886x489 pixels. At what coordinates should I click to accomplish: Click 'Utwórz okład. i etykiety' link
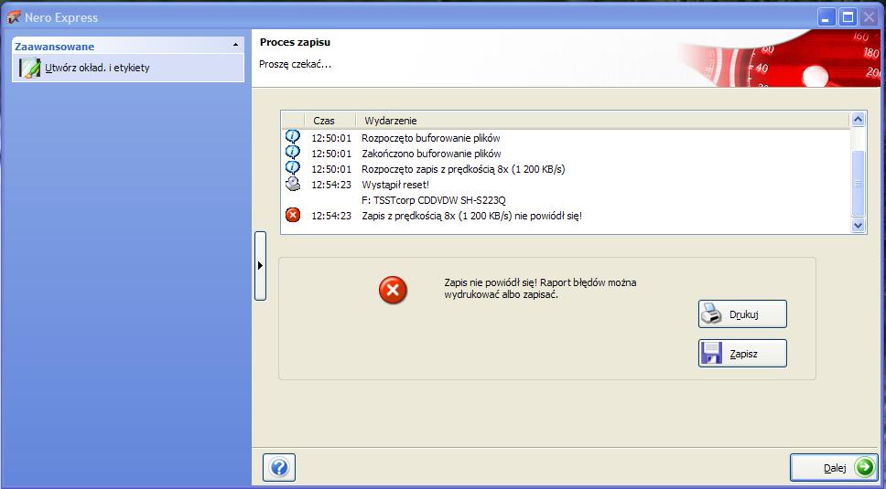(97, 68)
